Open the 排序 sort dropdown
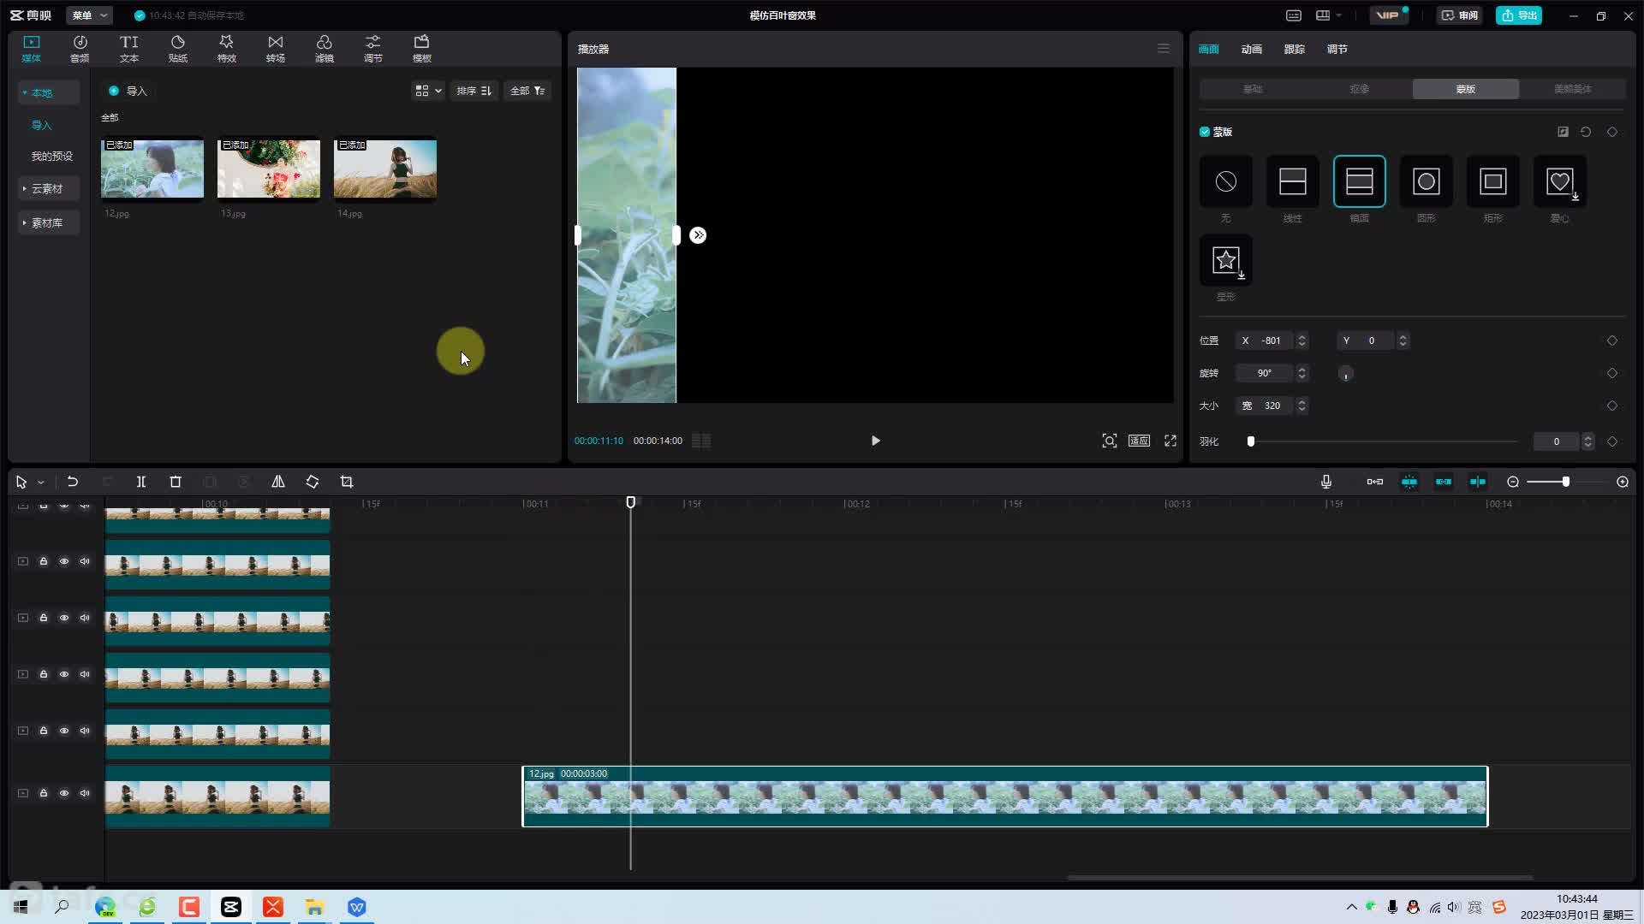 coord(474,91)
